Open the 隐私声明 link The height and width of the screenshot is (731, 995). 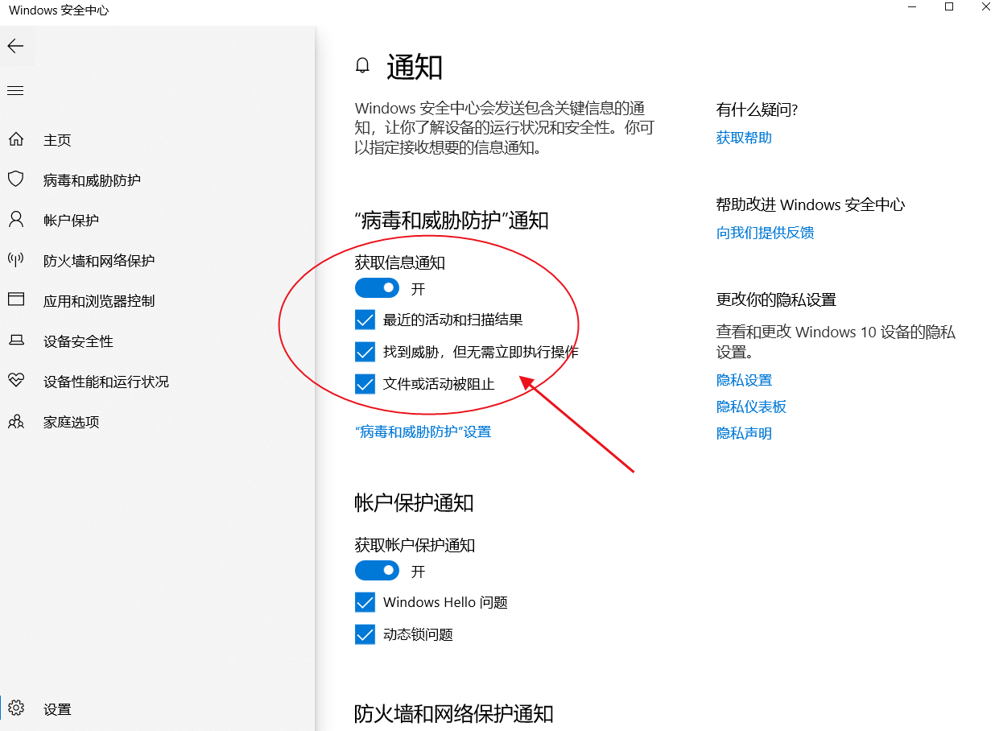pos(744,433)
